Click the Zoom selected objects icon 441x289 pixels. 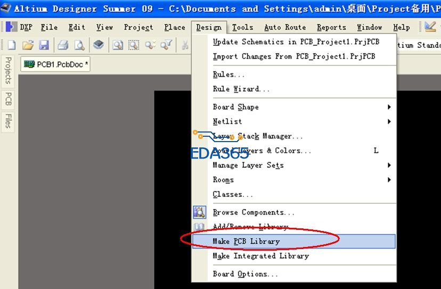click(x=150, y=45)
